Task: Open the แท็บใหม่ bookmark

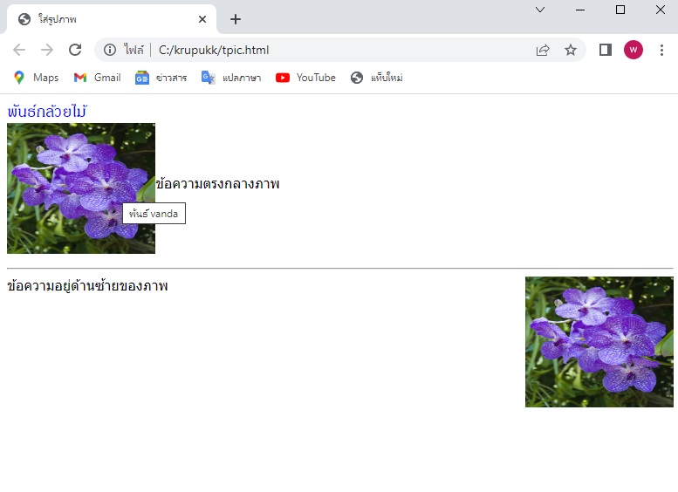Action: coord(376,78)
